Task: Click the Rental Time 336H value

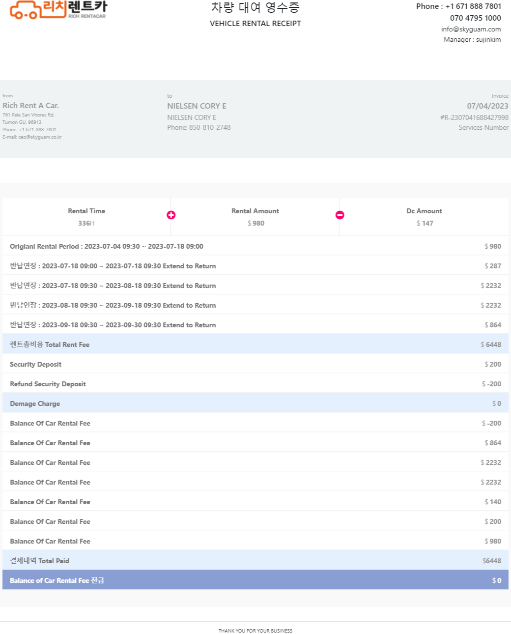Action: (x=86, y=223)
